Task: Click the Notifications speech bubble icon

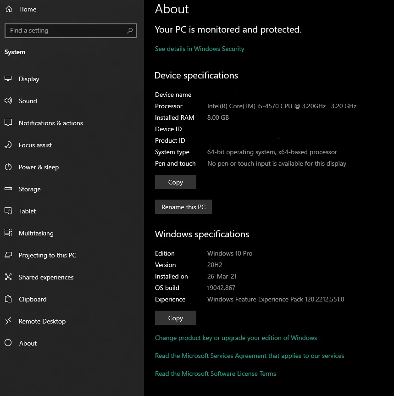Action: point(8,123)
